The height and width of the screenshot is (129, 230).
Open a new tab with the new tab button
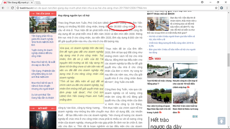pyautogui.click(x=38, y=3)
